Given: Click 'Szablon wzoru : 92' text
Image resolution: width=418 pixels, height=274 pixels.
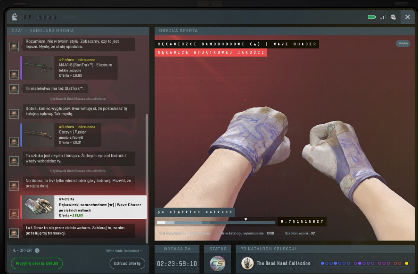Looking at the screenshot, I should (x=300, y=233).
